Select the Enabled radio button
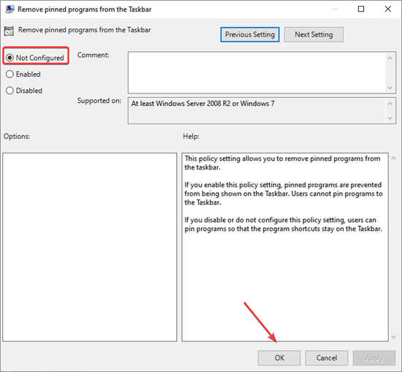The width and height of the screenshot is (402, 372). pyautogui.click(x=10, y=74)
